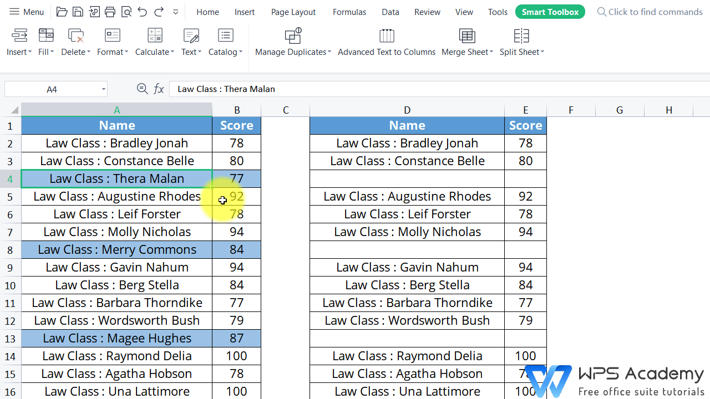Select the Tools tab
Screen dimensions: 710x399
point(498,12)
